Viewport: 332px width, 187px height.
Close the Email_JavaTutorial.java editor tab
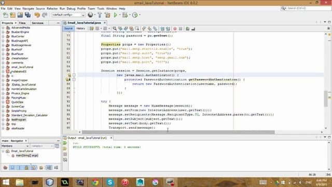[x=105, y=23]
